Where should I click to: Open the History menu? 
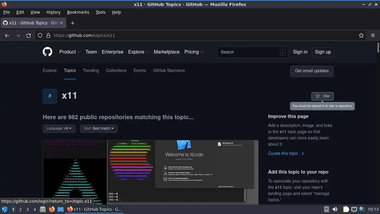click(x=53, y=12)
